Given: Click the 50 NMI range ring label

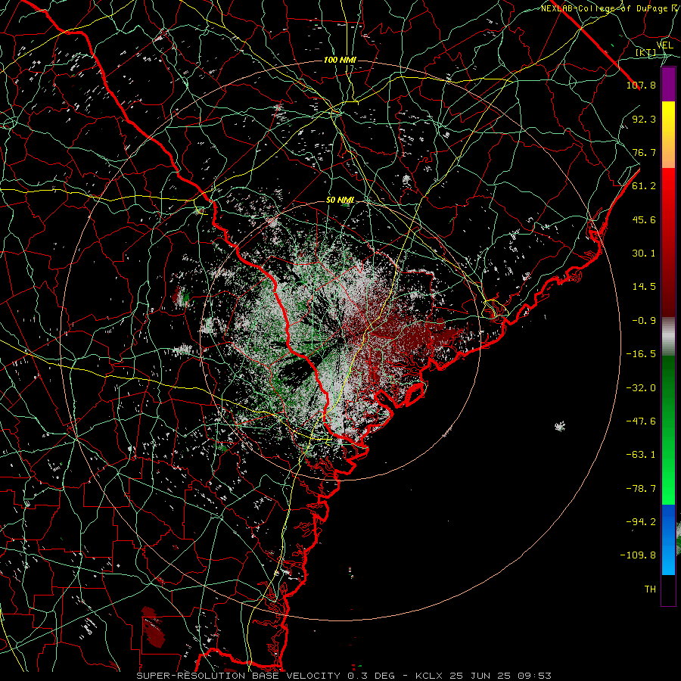Looking at the screenshot, I should tap(340, 201).
